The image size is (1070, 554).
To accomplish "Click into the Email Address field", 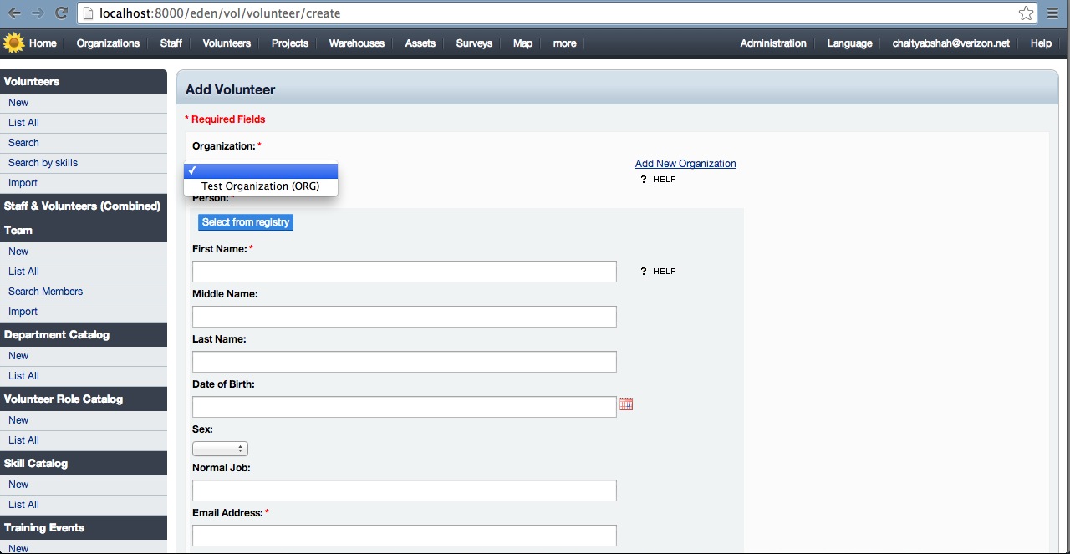I will [404, 536].
